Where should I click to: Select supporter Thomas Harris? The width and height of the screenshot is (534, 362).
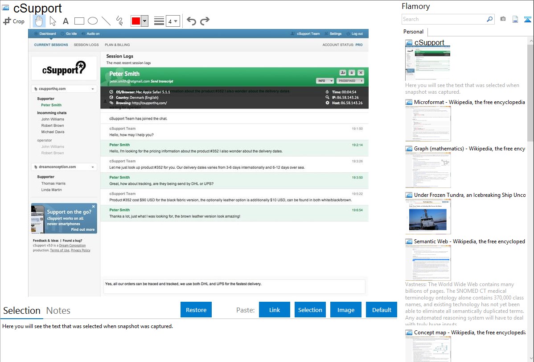pos(53,183)
